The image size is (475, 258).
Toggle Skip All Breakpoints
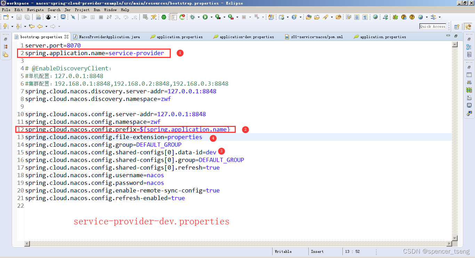click(x=73, y=17)
